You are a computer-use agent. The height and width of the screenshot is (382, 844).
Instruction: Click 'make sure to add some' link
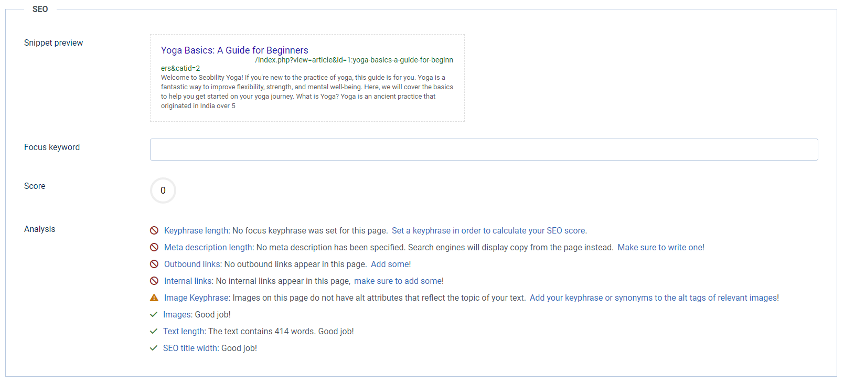pyautogui.click(x=399, y=281)
